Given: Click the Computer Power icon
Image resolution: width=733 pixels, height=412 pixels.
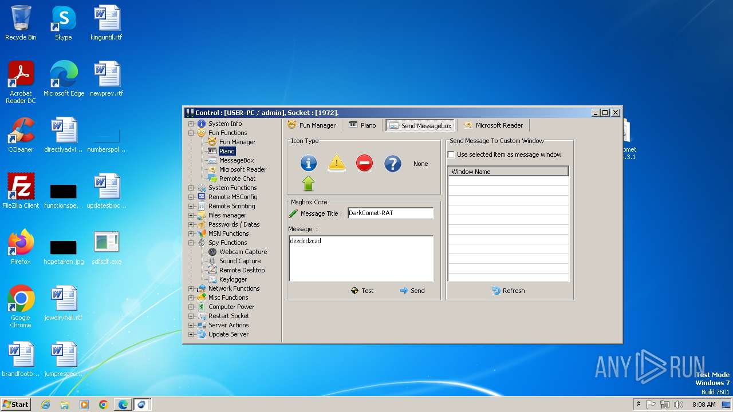Looking at the screenshot, I should (202, 307).
